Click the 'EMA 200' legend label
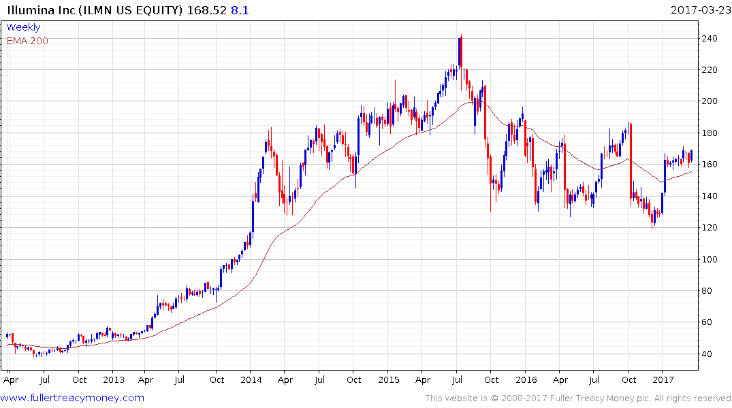 point(27,41)
